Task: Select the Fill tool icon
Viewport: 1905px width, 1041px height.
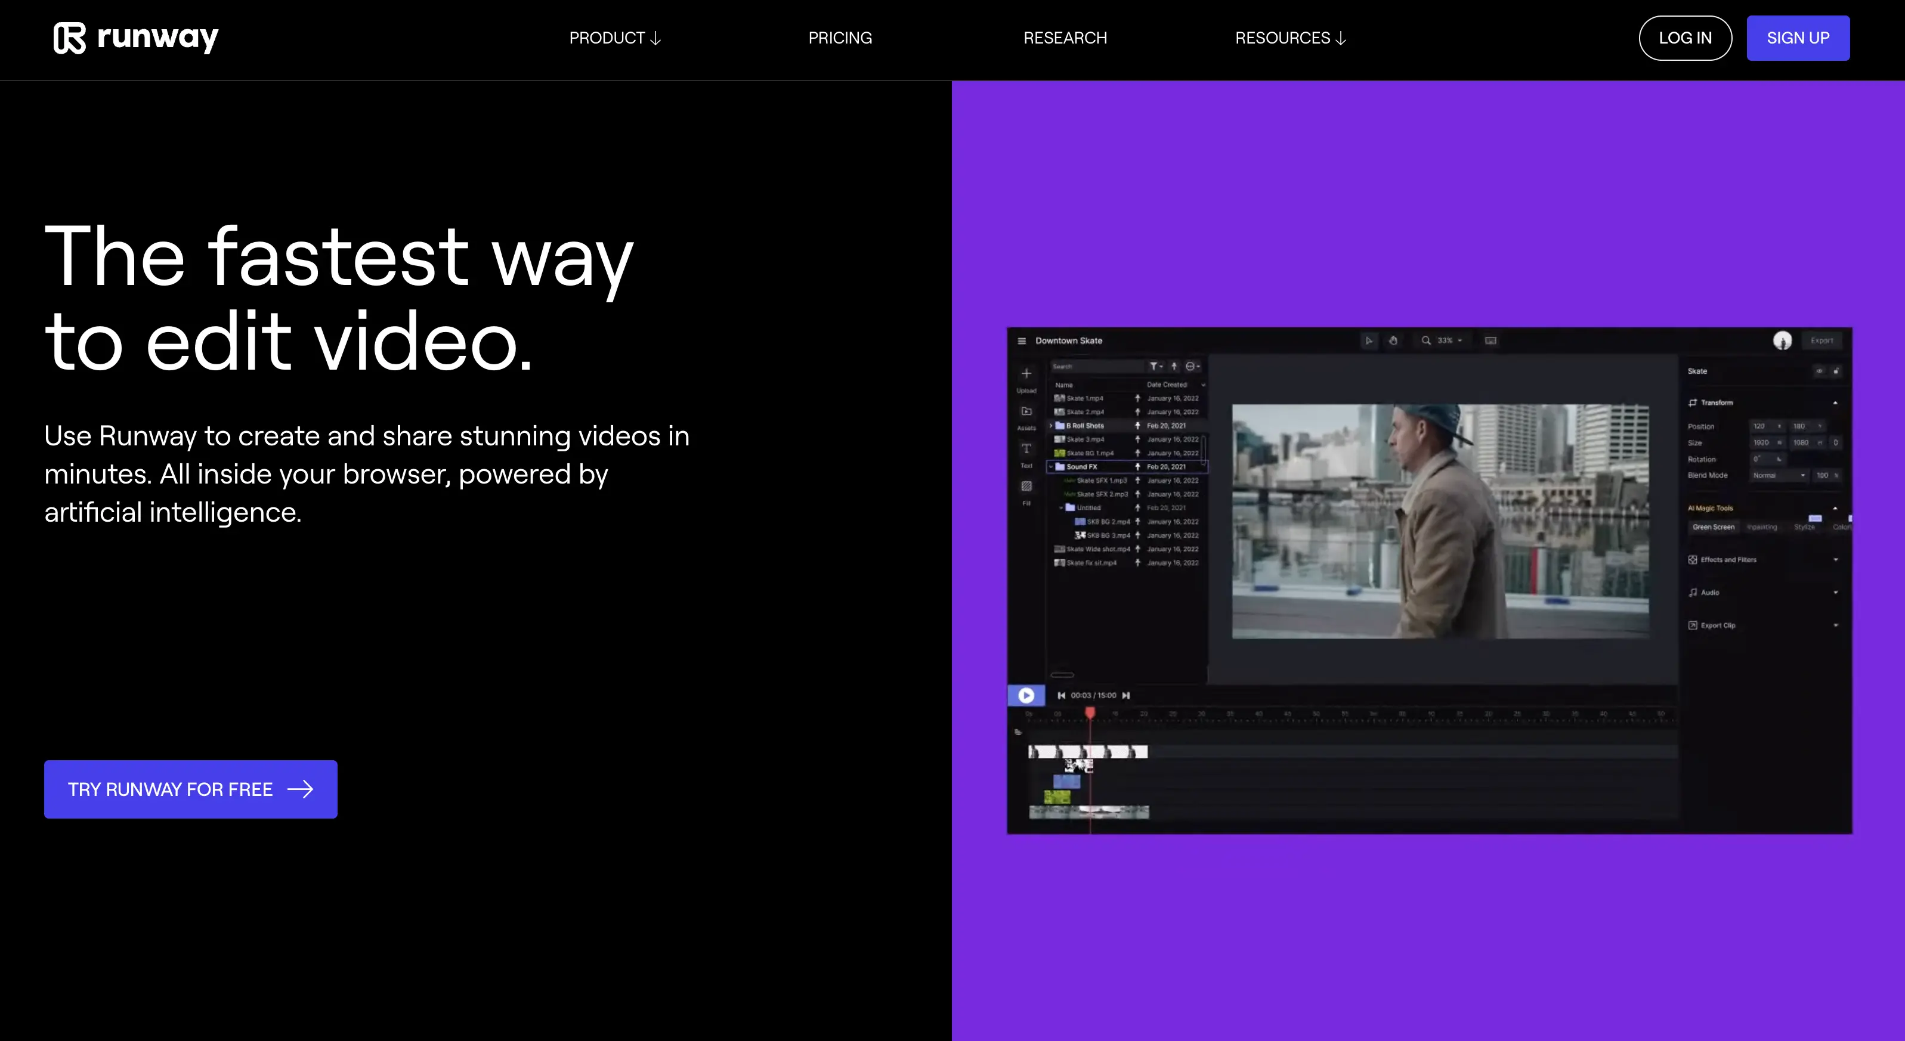Action: pyautogui.click(x=1026, y=487)
